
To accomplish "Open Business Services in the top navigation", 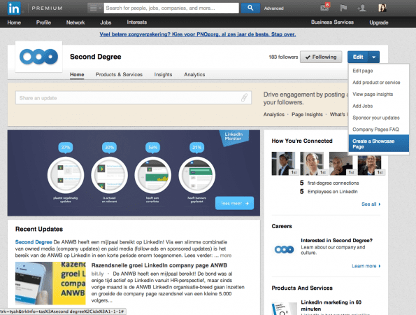I will coord(332,22).
